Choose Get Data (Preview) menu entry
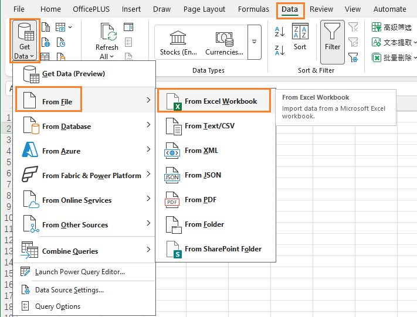 click(x=84, y=74)
